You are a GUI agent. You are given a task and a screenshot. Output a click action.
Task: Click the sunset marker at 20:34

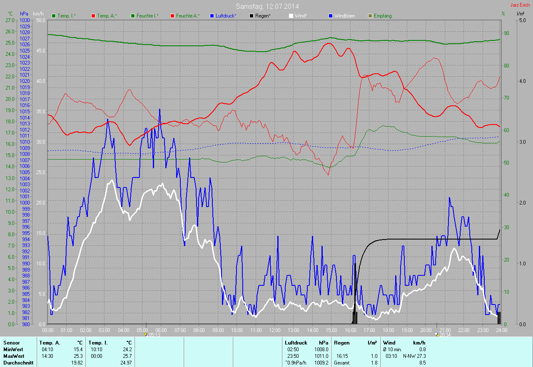pos(436,334)
